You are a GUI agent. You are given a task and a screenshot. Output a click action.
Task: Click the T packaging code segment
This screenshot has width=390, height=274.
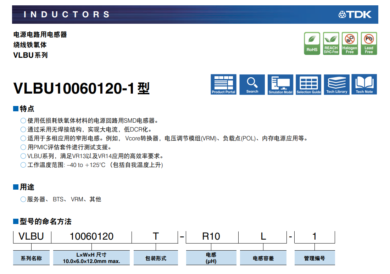pyautogui.click(x=156, y=236)
